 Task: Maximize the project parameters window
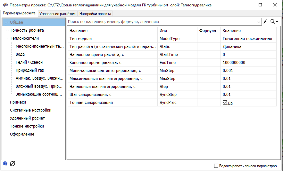click(x=260, y=5)
